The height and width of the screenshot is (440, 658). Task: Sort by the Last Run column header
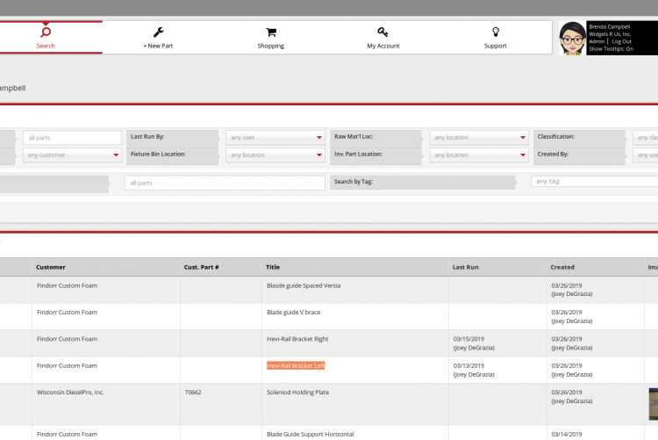465,267
